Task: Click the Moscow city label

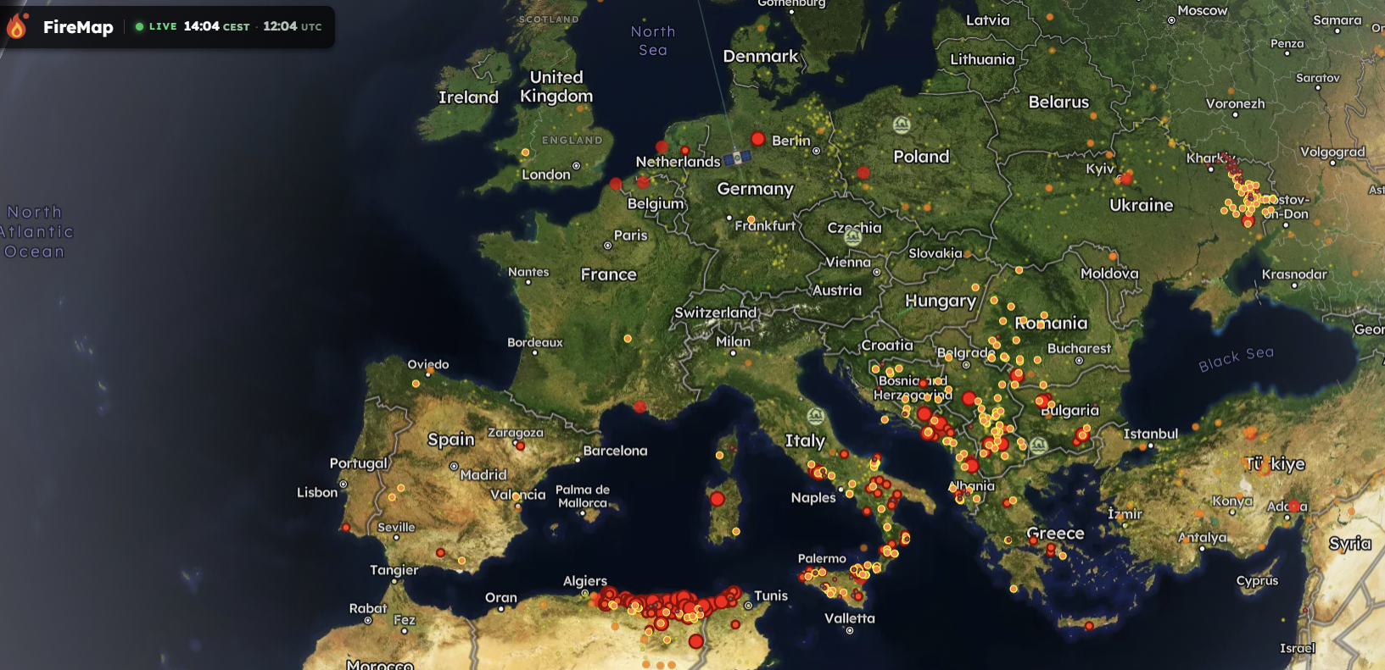Action: coord(1203,11)
